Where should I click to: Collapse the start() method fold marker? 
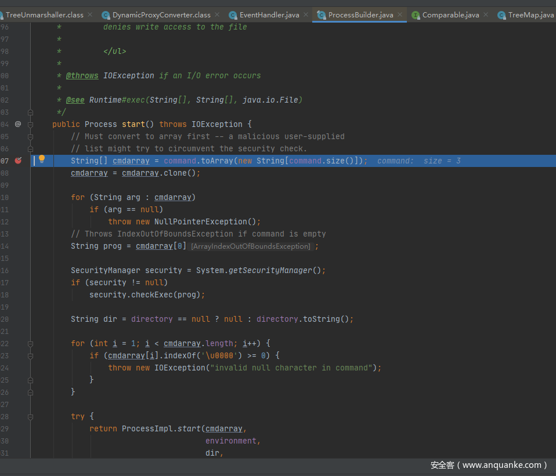click(x=31, y=124)
